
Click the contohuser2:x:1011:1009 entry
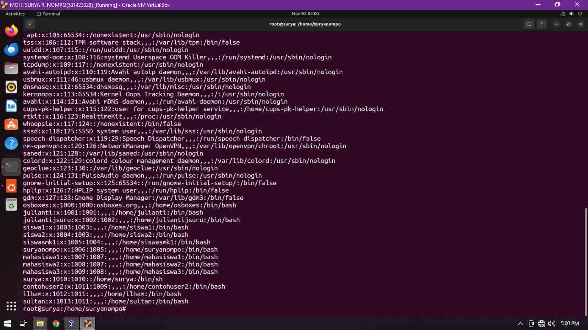[x=124, y=286]
